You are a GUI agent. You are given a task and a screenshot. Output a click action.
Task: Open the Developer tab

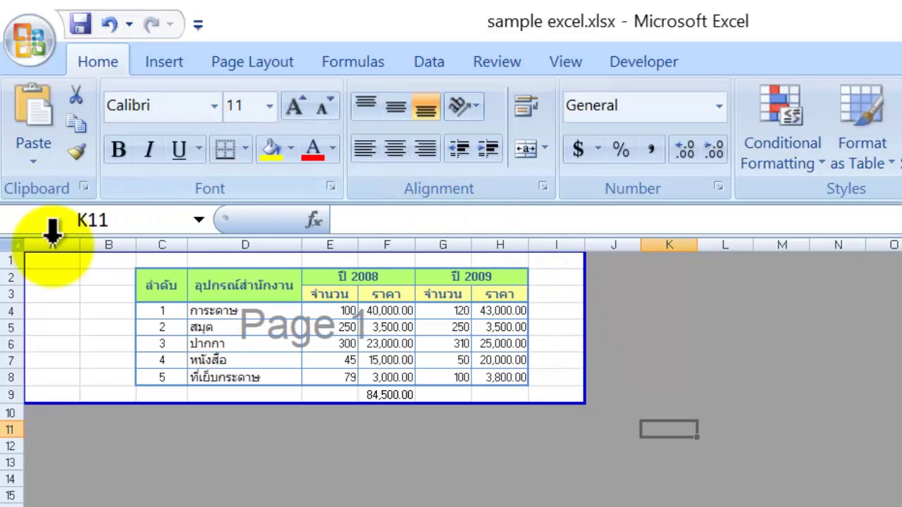tap(644, 62)
